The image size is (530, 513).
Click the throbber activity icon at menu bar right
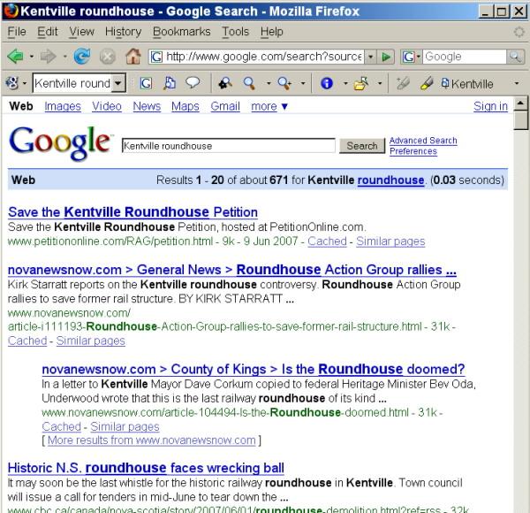[519, 32]
